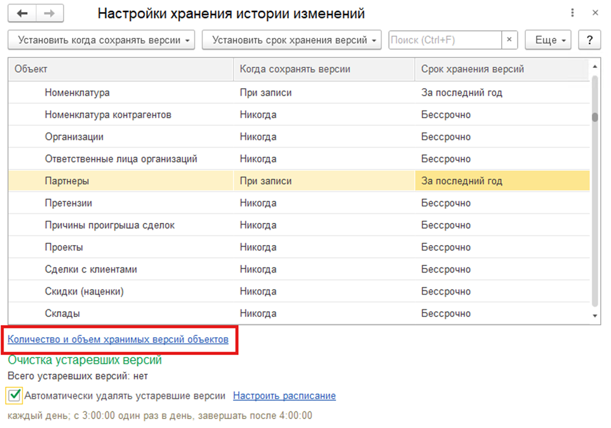Expand the 'Еще' menu
Screen dimensions: 611x428
(x=548, y=40)
